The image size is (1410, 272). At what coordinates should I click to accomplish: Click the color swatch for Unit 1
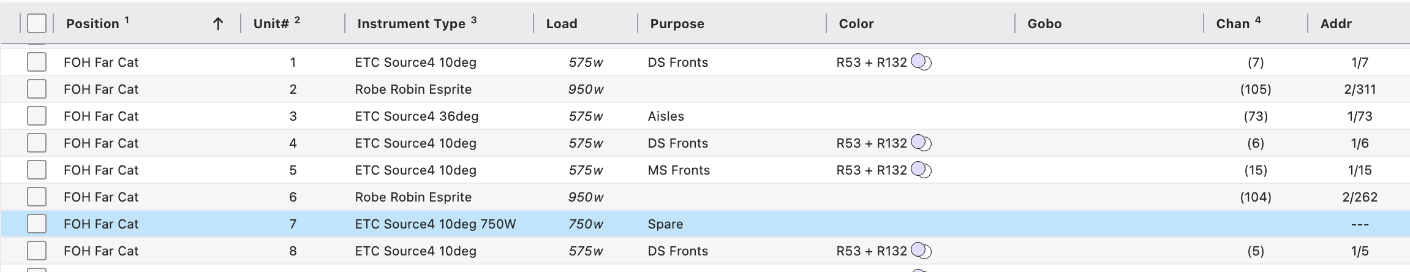coord(921,62)
